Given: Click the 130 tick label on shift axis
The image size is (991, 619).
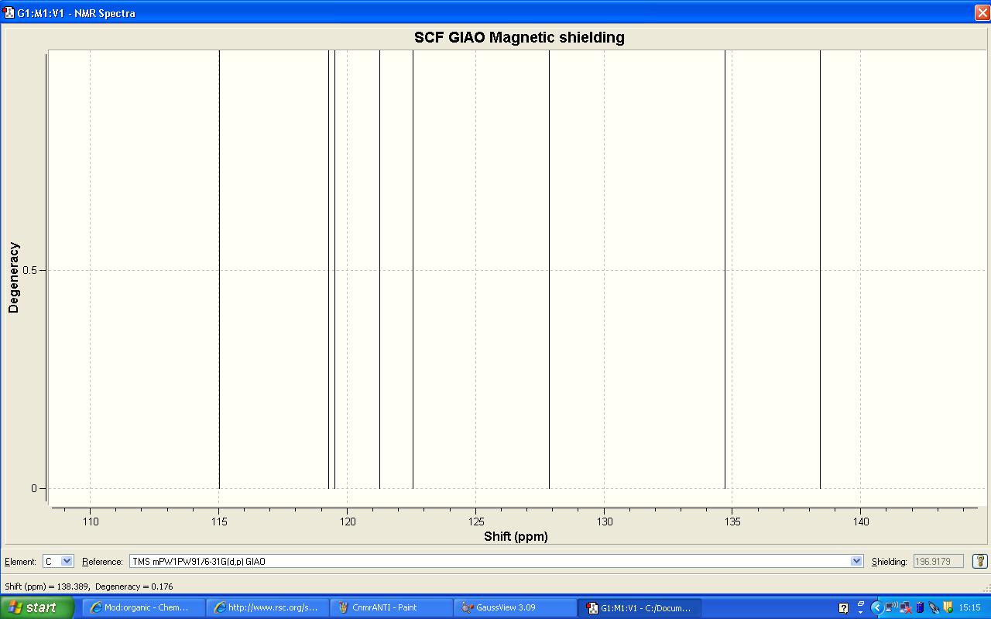Looking at the screenshot, I should pyautogui.click(x=604, y=522).
